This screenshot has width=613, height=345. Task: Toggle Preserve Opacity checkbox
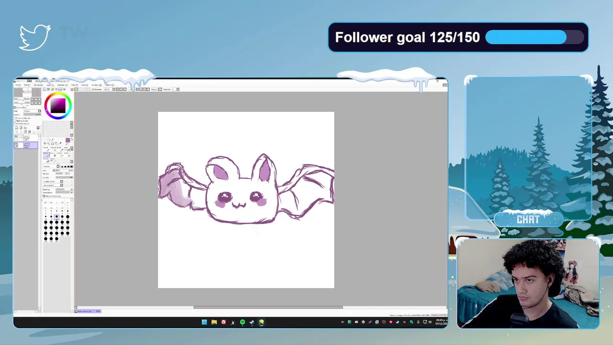[x=14, y=118]
